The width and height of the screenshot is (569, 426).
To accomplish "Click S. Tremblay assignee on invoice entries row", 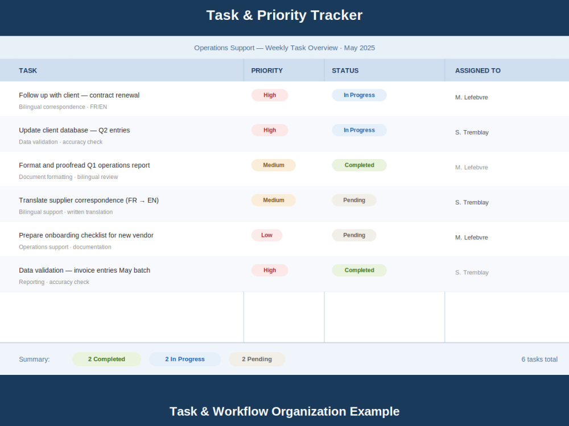I will point(472,273).
